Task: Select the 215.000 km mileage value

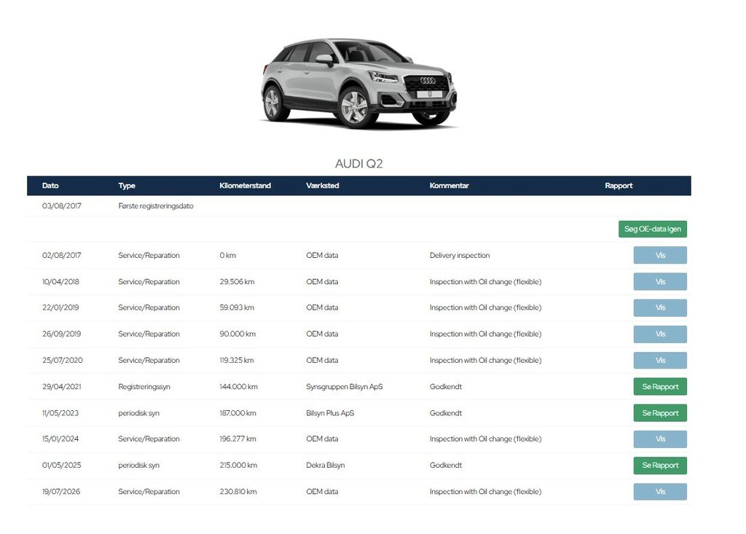Action: tap(238, 466)
